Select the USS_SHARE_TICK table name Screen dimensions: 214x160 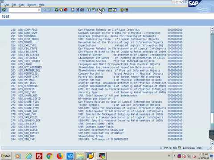tap(29, 105)
